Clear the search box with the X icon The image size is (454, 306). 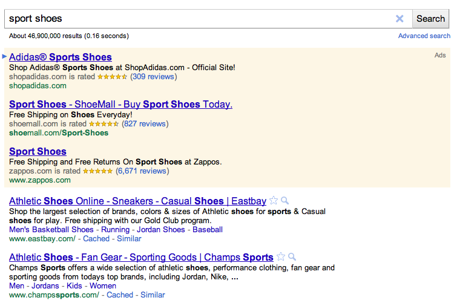pyautogui.click(x=400, y=19)
